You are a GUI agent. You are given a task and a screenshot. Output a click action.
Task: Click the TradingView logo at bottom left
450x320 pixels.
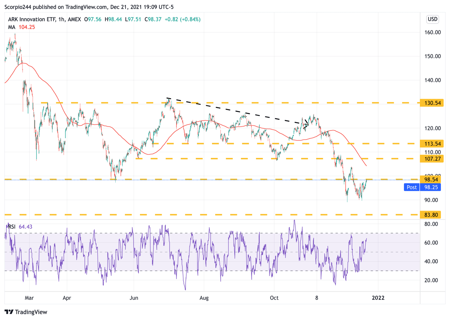click(x=26, y=312)
